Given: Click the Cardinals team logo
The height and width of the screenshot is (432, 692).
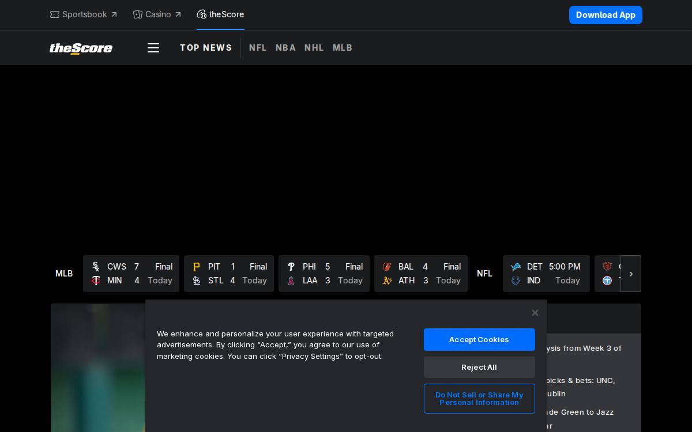Looking at the screenshot, I should (196, 281).
